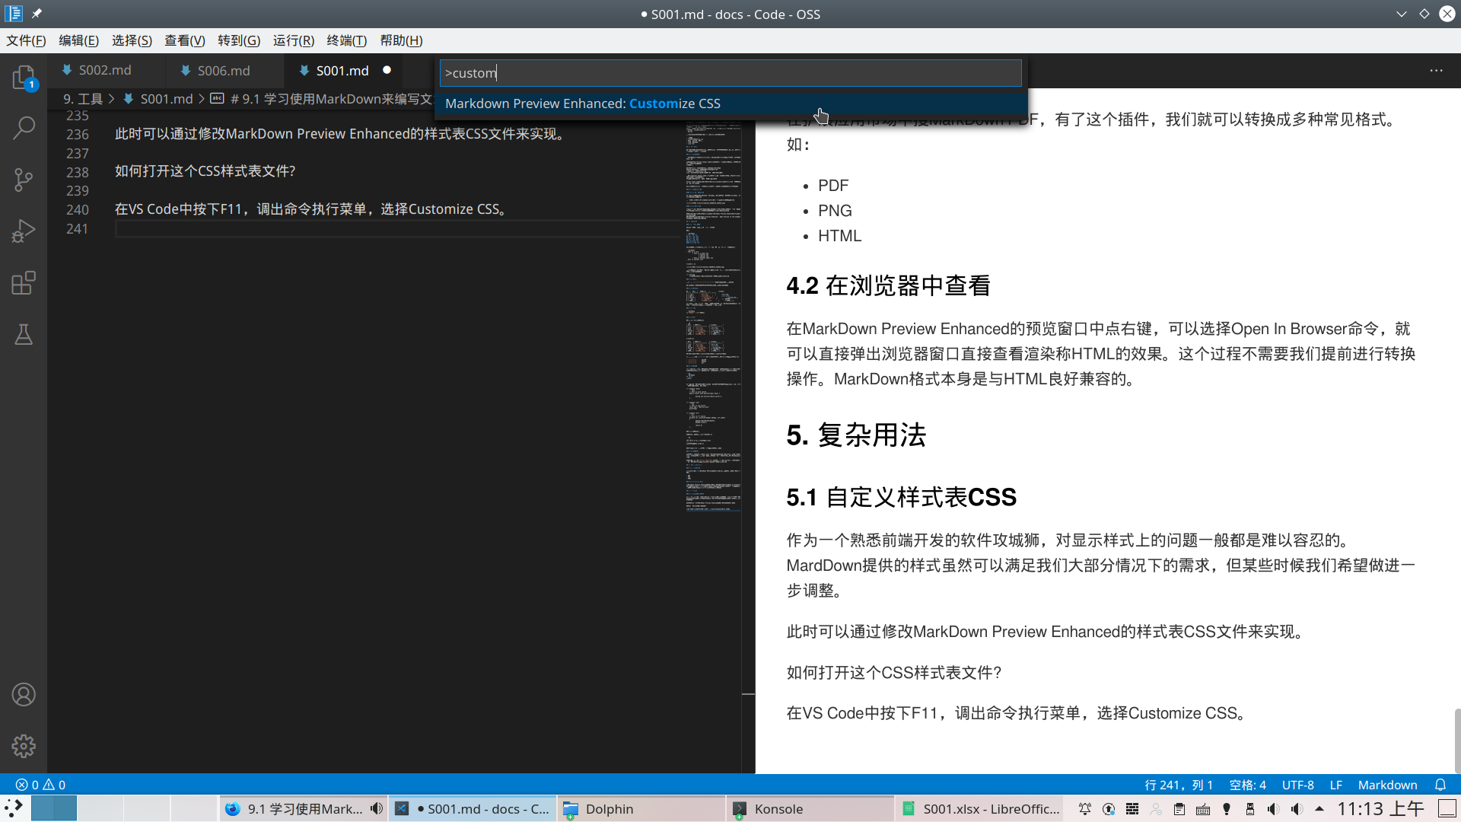Open the editor More Actions ellipsis
The width and height of the screenshot is (1461, 822).
(1436, 70)
